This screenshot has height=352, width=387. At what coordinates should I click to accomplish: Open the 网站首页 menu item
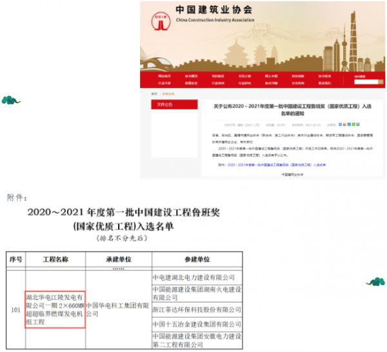164,76
